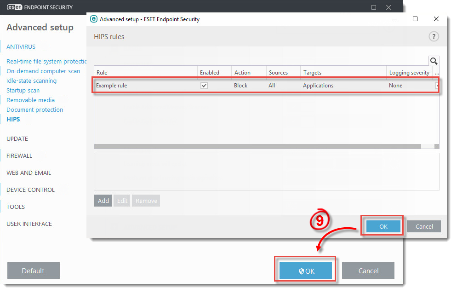The height and width of the screenshot is (288, 451).
Task: Click the search magnifier icon above rules table
Action: (434, 61)
